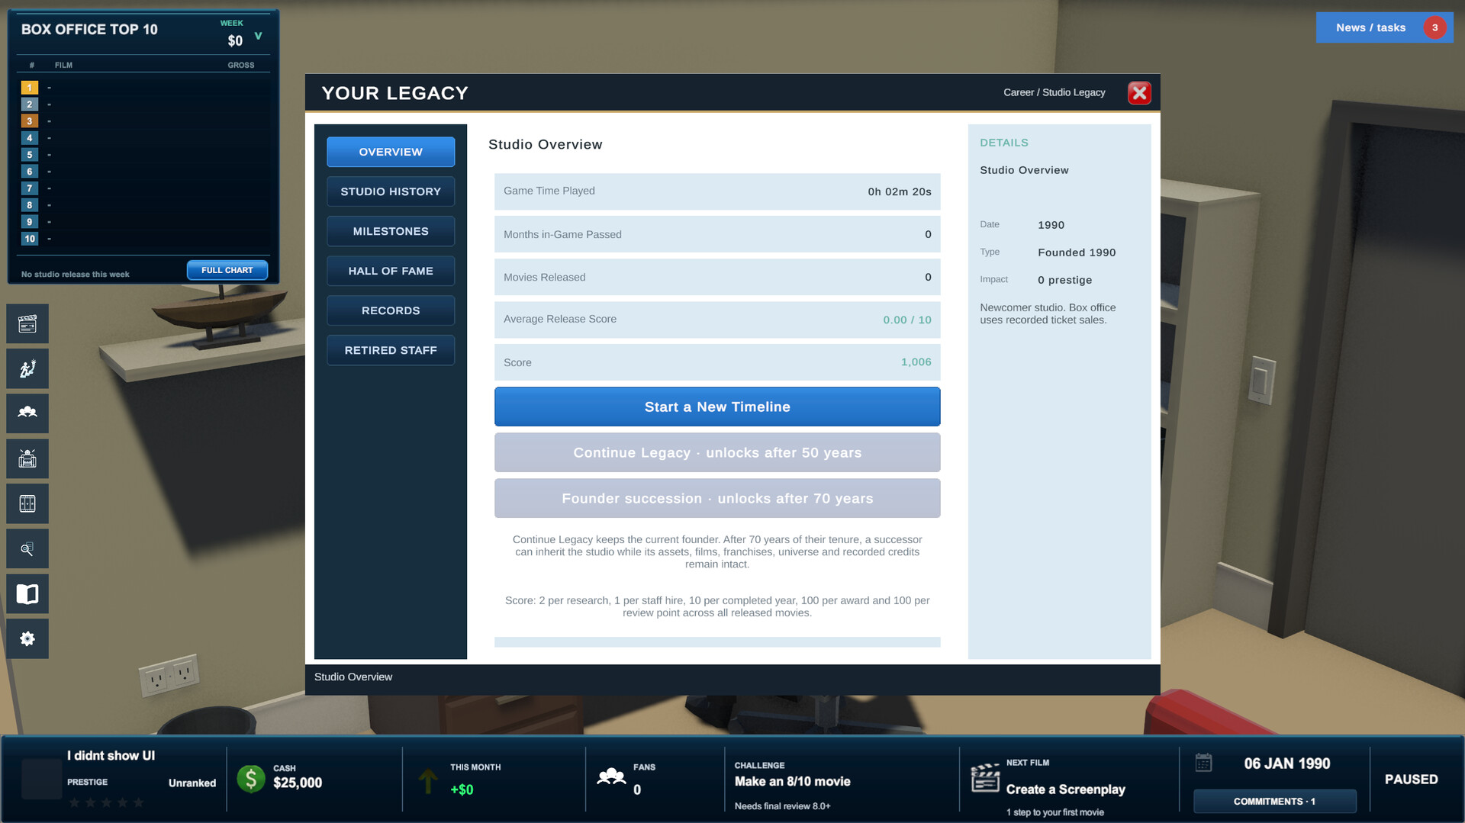Click the $25,000 cash value
This screenshot has height=823, width=1465.
[298, 783]
